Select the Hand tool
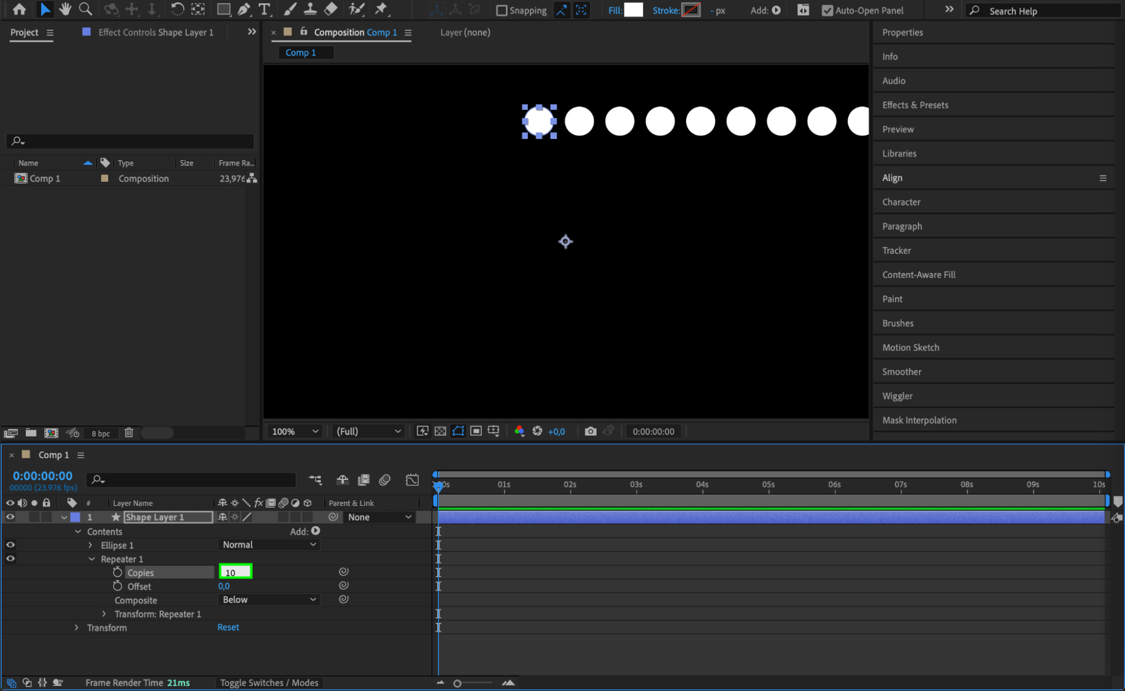Viewport: 1125px width, 691px height. (x=65, y=9)
